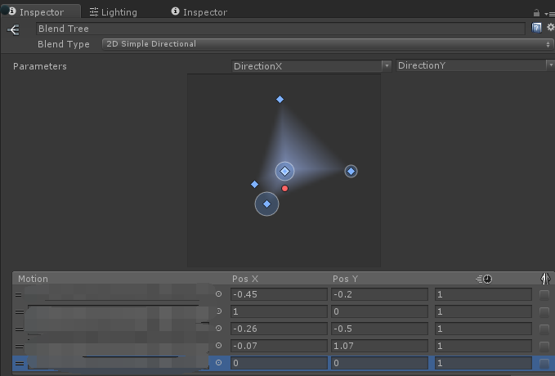Select the second Inspector tab
555x376 pixels.
tap(199, 12)
